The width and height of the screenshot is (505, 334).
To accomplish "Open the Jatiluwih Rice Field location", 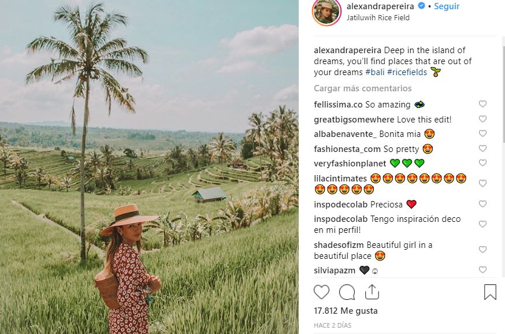I will (378, 18).
